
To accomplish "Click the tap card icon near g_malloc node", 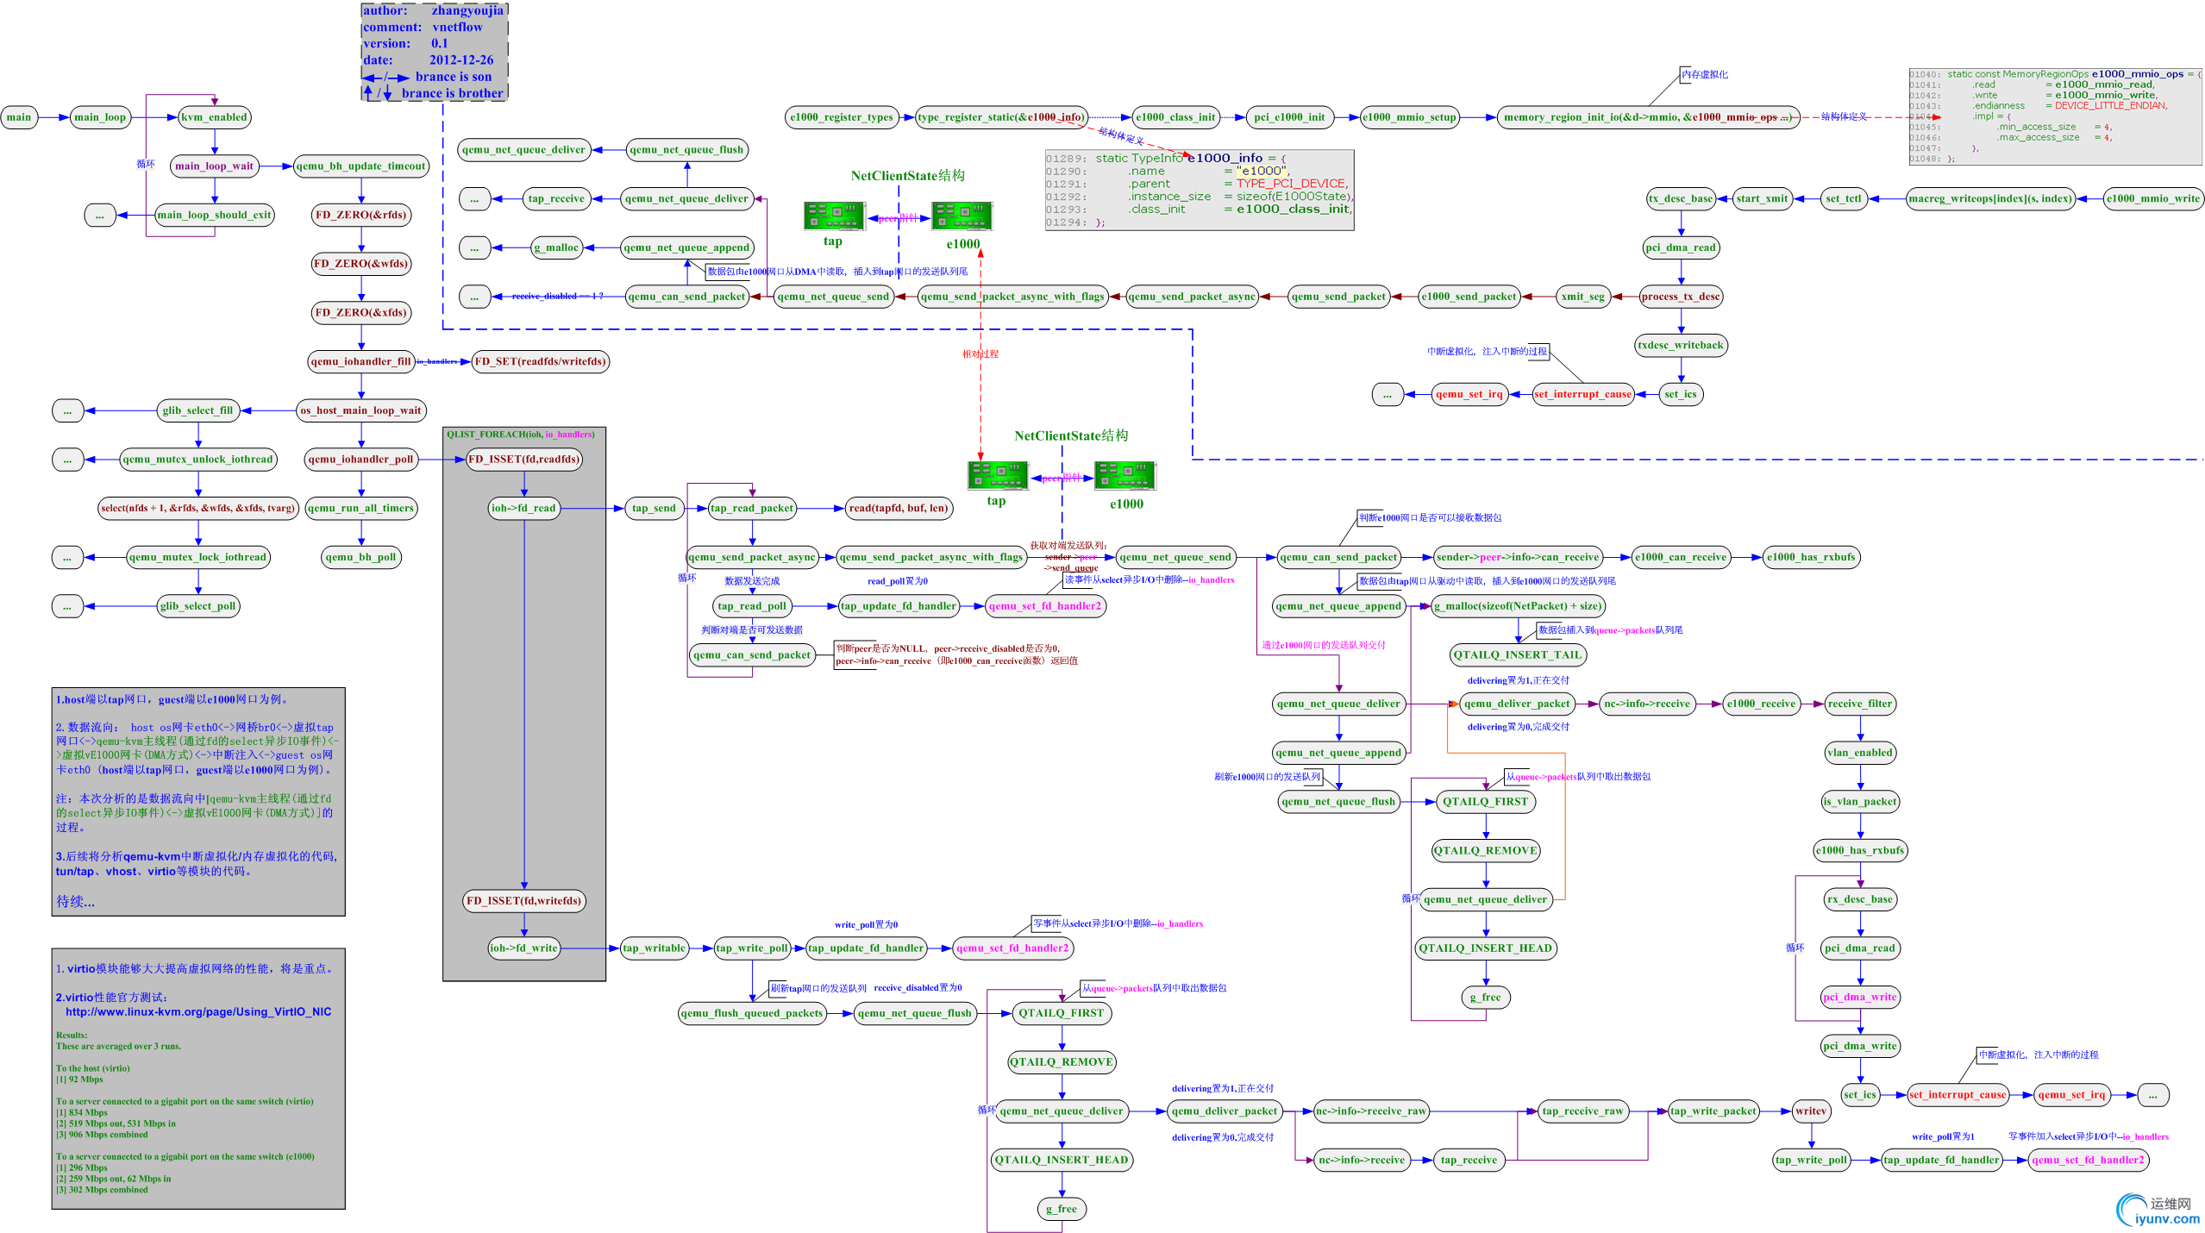I will pyautogui.click(x=834, y=216).
